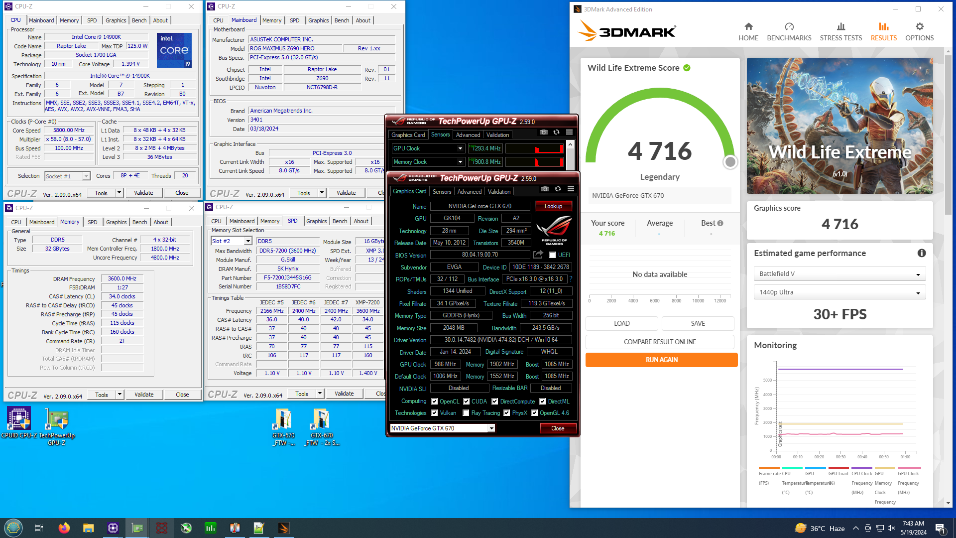
Task: Click camera icon in GPU-Z Sensors window
Action: coord(544,133)
